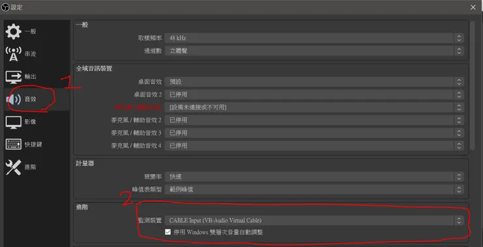Open the Advanced (進階) tools icon
Image resolution: width=483 pixels, height=247 pixels.
click(14, 167)
